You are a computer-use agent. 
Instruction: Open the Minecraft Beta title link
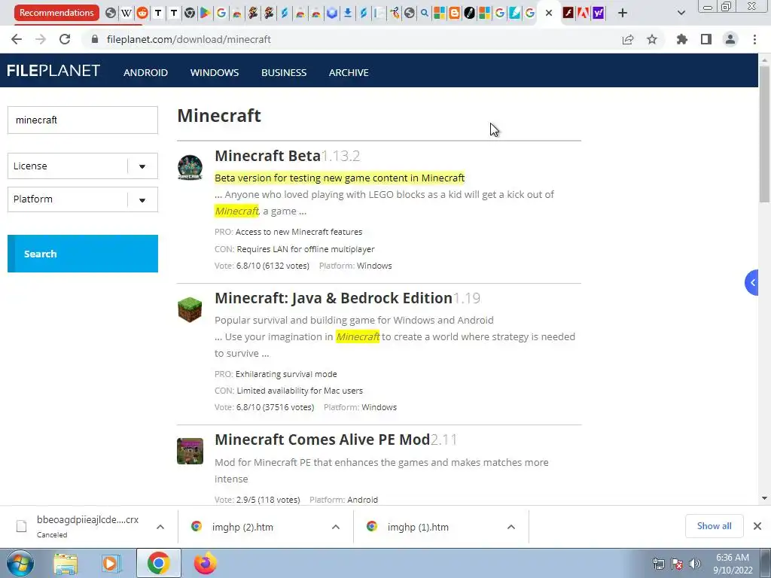(267, 156)
